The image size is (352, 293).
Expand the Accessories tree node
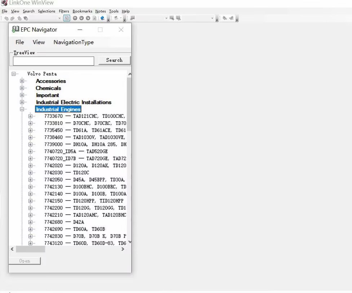[x=22, y=81]
